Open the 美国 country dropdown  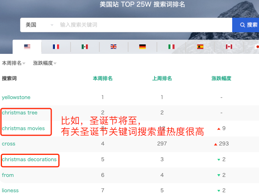click(x=39, y=25)
